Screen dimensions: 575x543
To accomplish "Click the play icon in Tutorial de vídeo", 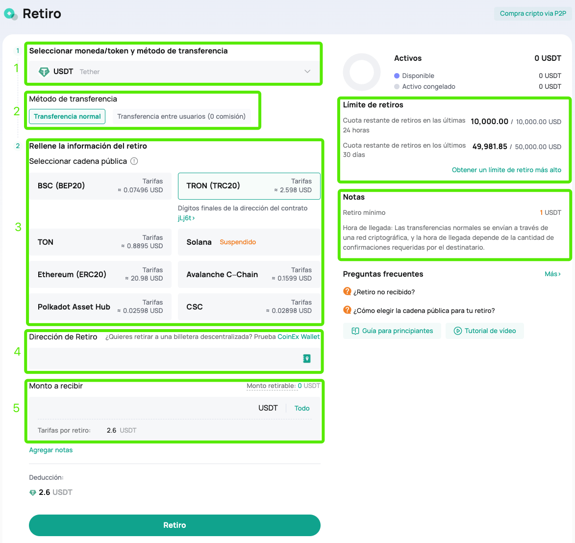I will (458, 331).
